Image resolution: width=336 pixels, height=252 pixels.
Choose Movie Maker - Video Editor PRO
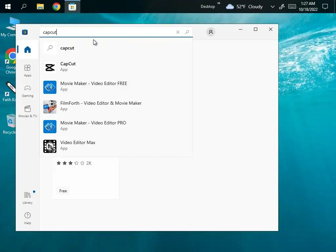click(116, 126)
